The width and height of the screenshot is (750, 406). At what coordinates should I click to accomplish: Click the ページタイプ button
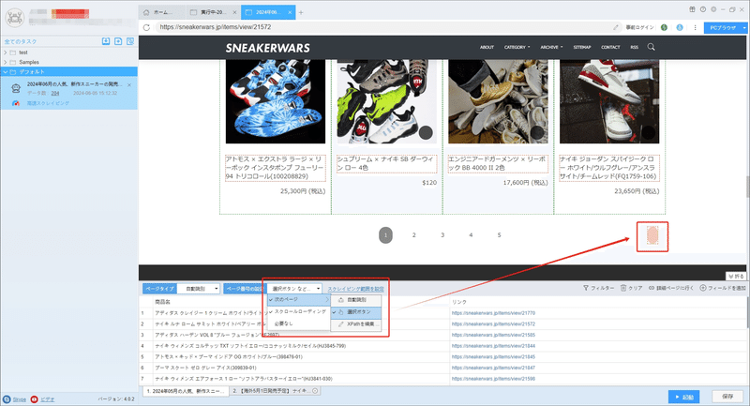pos(159,289)
